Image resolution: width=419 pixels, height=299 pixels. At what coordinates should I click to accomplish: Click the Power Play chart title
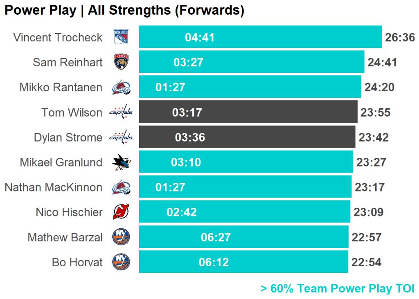point(124,11)
